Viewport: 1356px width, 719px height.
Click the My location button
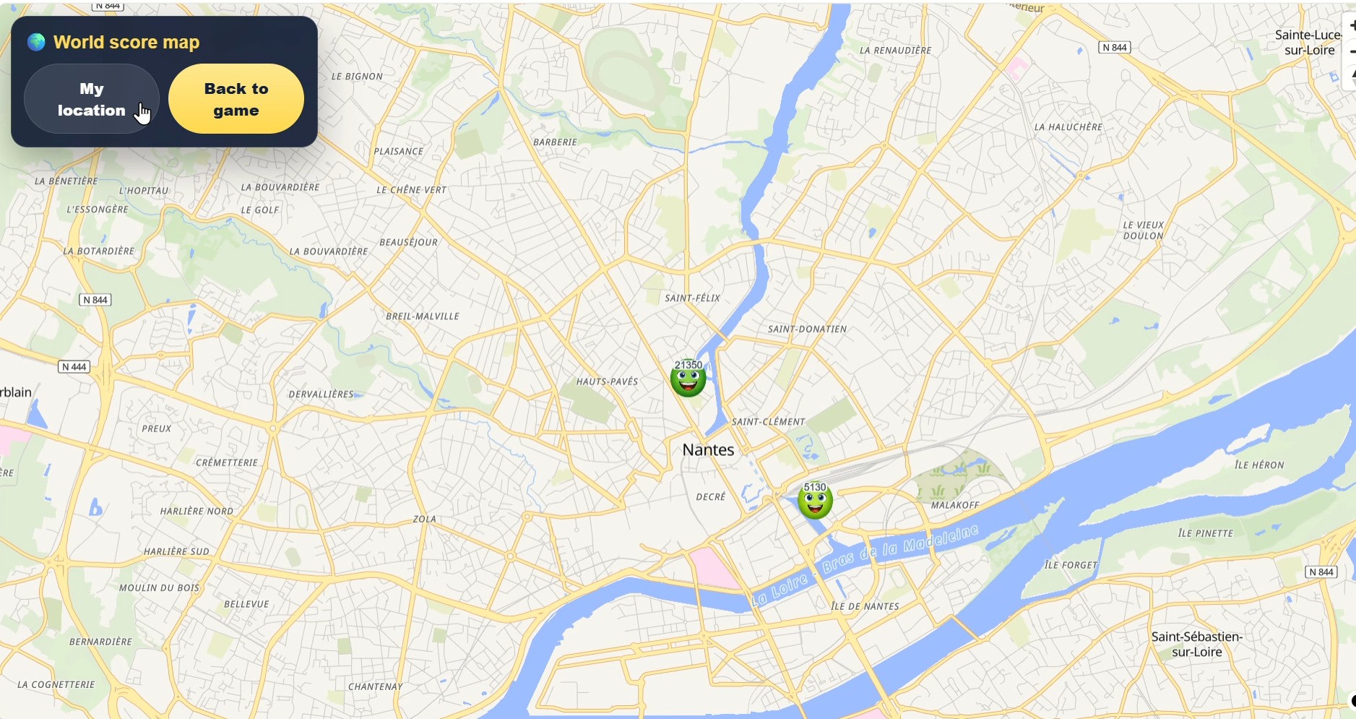(92, 99)
